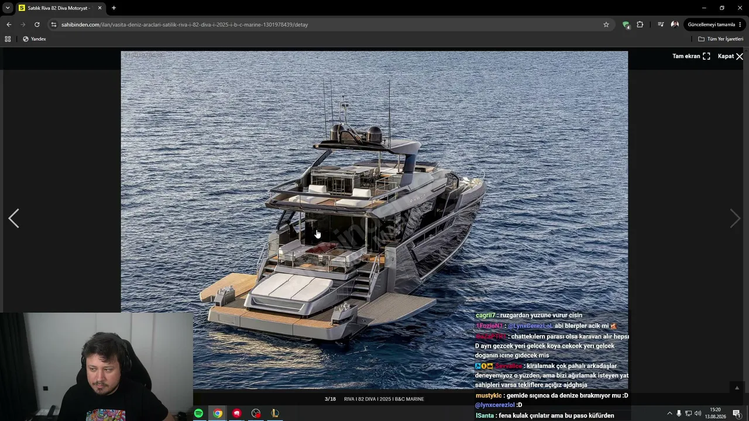749x421 pixels.
Task: Open the Chrome profile avatar
Action: click(675, 25)
